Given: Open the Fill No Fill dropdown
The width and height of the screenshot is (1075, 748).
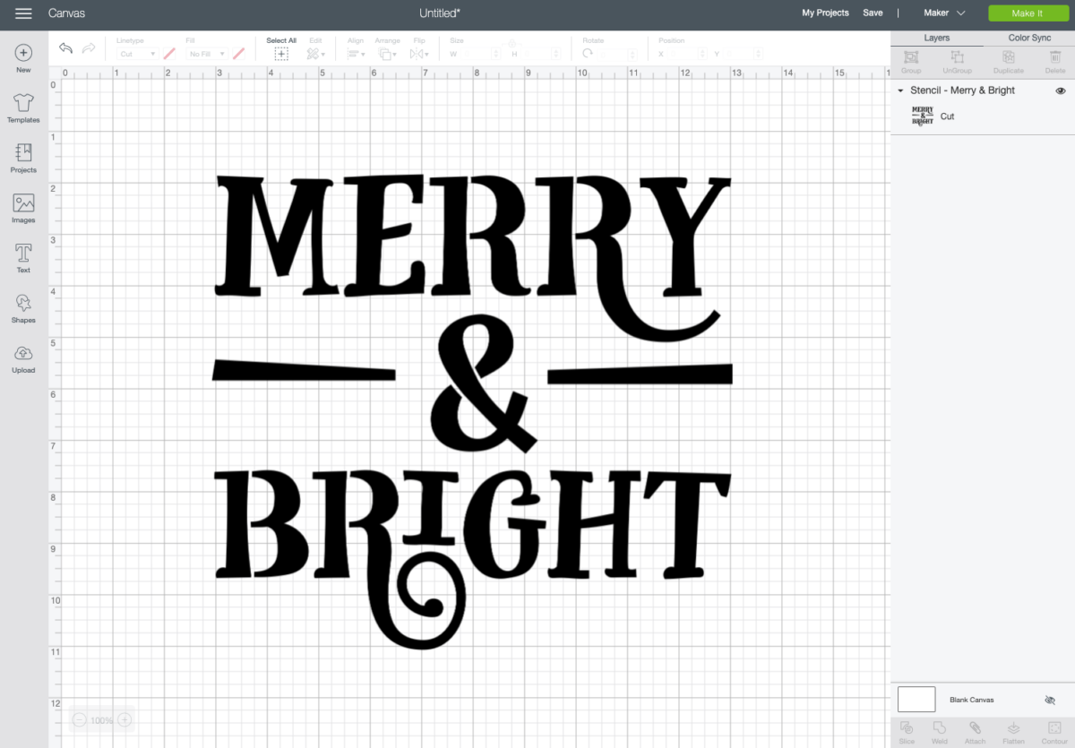Looking at the screenshot, I should click(x=207, y=54).
